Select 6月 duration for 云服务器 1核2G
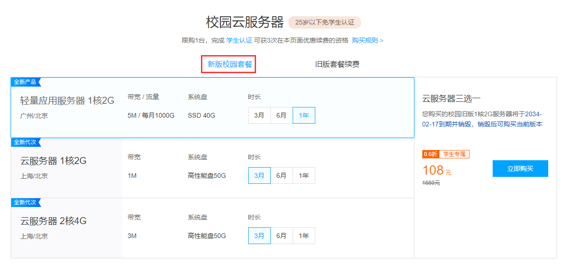Image resolution: width=570 pixels, height=276 pixels. click(x=282, y=176)
